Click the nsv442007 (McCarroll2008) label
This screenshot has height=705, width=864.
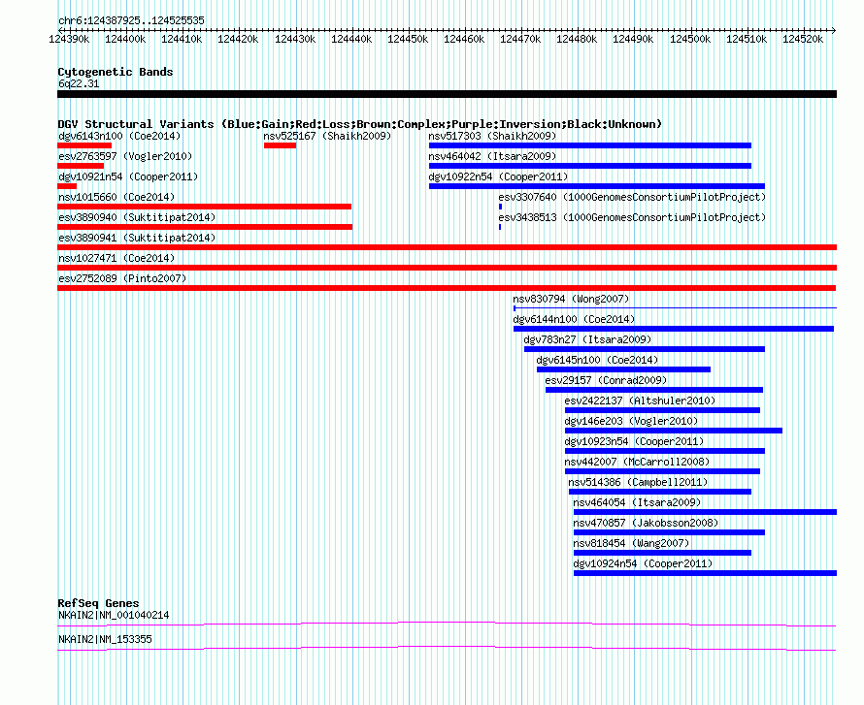(x=637, y=462)
